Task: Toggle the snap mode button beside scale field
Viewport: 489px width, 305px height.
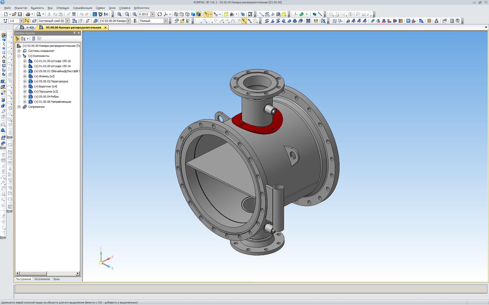Action: tap(26, 21)
